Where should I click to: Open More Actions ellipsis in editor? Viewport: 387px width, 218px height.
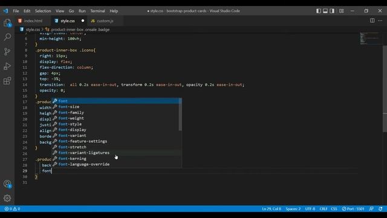coord(380,21)
